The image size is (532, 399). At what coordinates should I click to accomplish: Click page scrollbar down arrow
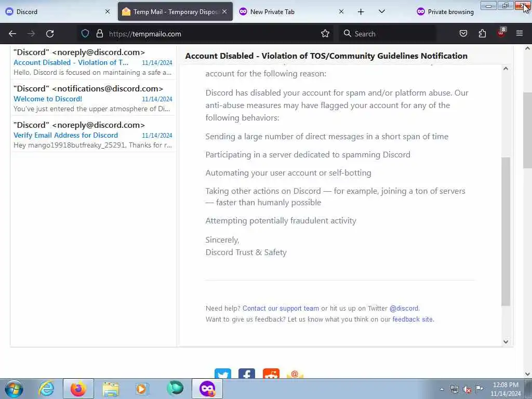pos(527,374)
